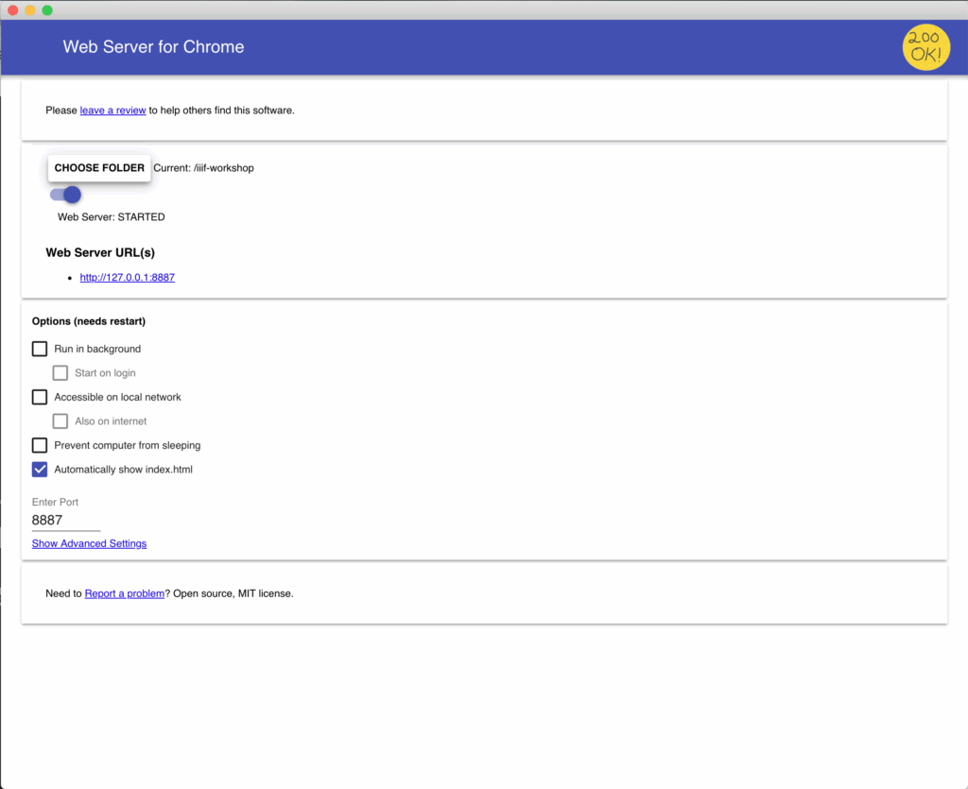Open the http://127.0.0.1:8887 server URL
Image resolution: width=968 pixels, height=789 pixels.
pos(128,278)
